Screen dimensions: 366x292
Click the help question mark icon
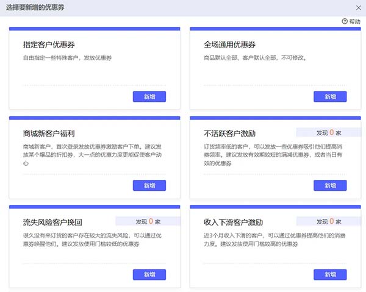(345, 21)
